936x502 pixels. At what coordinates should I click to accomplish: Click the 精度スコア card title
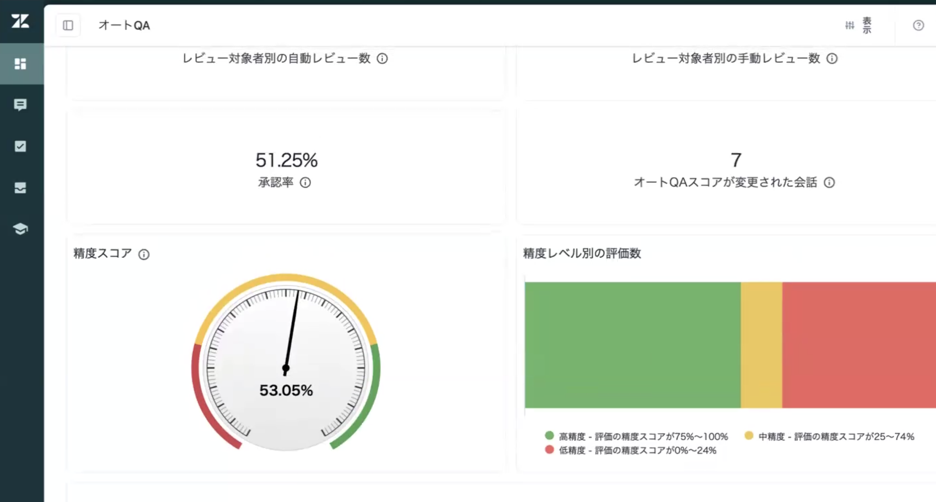click(x=103, y=253)
